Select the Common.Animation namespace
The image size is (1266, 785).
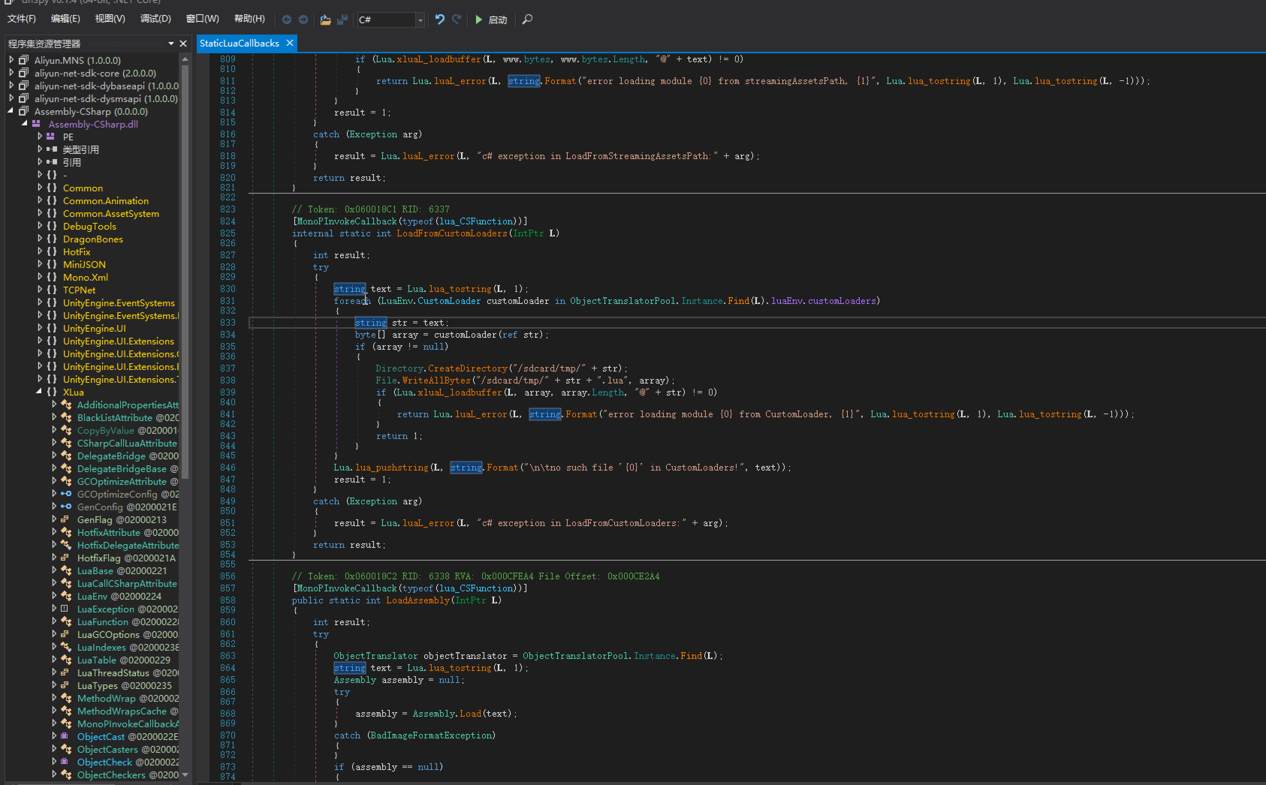click(x=105, y=200)
